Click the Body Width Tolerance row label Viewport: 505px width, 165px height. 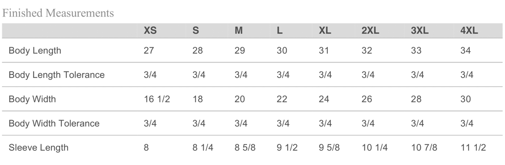(x=54, y=123)
